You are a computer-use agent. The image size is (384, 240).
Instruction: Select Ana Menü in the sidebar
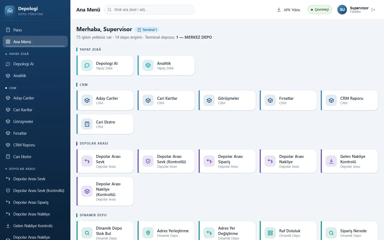coord(35,42)
